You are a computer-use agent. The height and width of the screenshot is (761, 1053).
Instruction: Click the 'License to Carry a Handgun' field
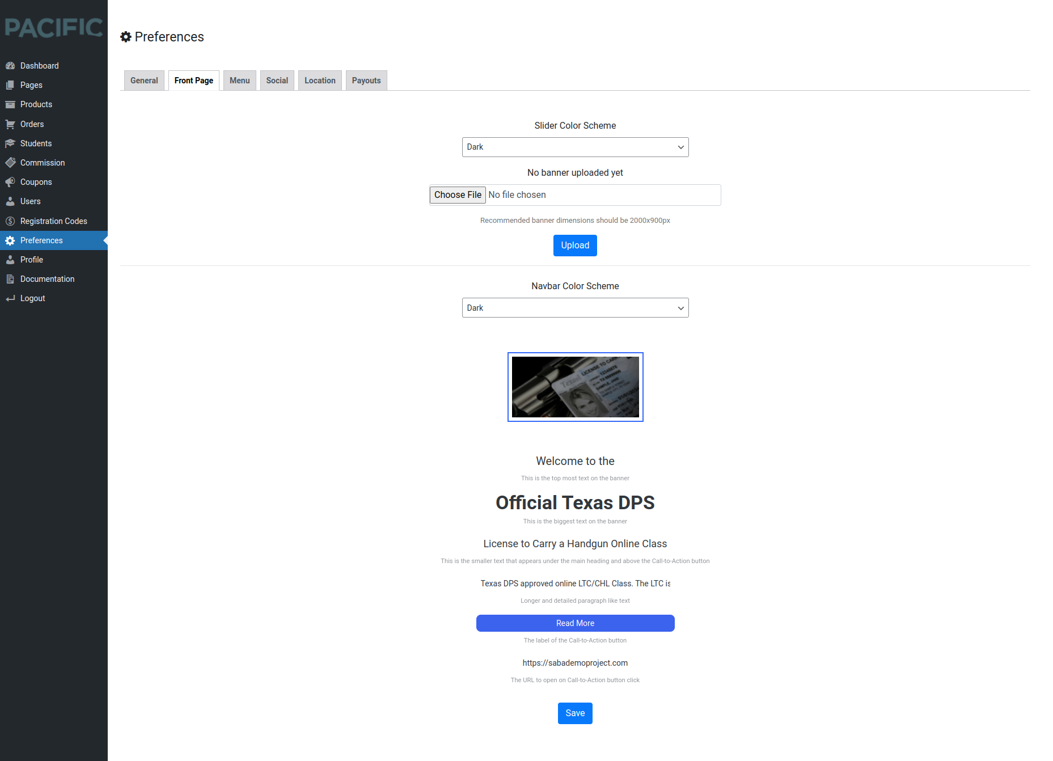[x=575, y=544]
